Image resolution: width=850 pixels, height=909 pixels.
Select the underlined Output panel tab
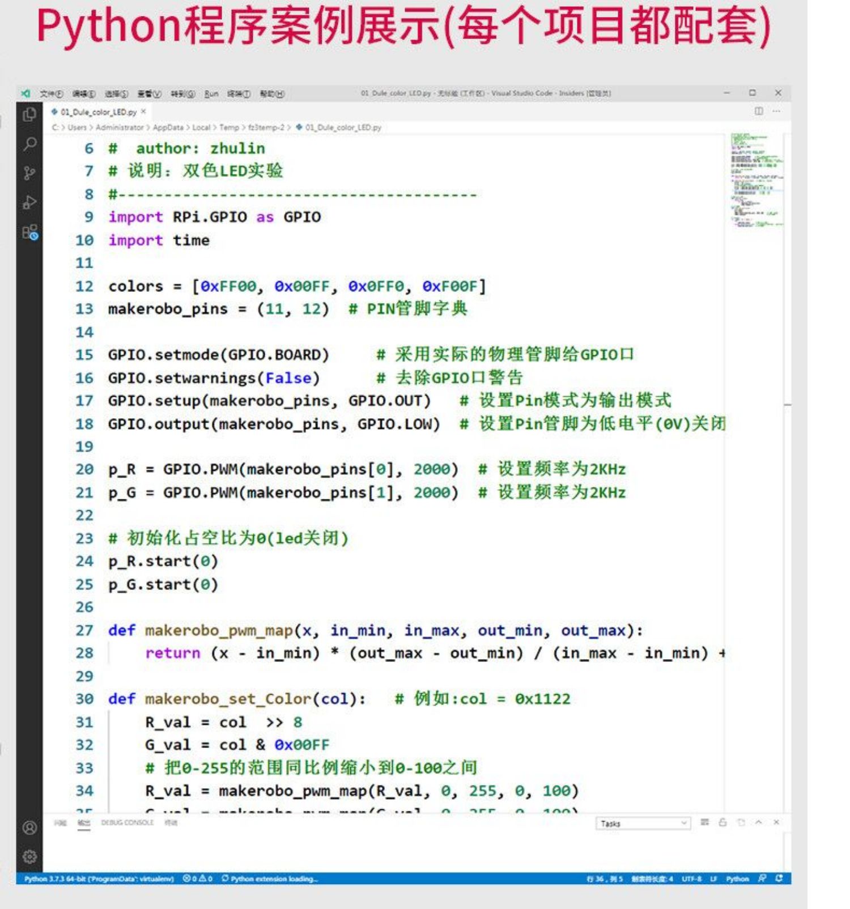(84, 822)
